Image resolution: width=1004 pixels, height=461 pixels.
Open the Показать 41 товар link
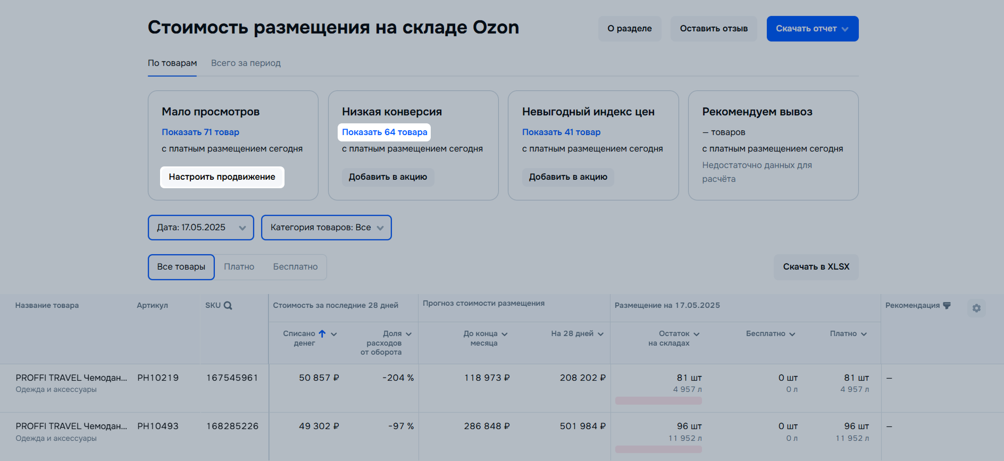click(x=561, y=132)
